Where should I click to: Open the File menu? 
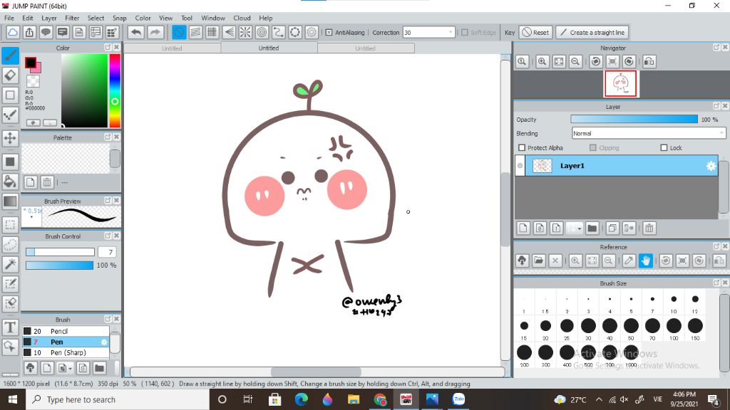pos(9,18)
